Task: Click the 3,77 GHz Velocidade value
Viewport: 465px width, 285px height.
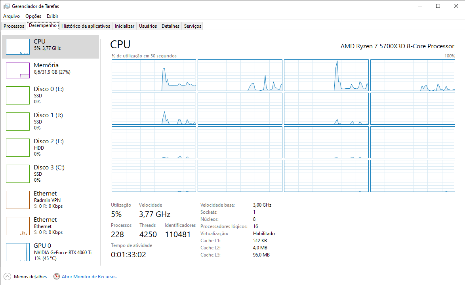Action: click(154, 214)
